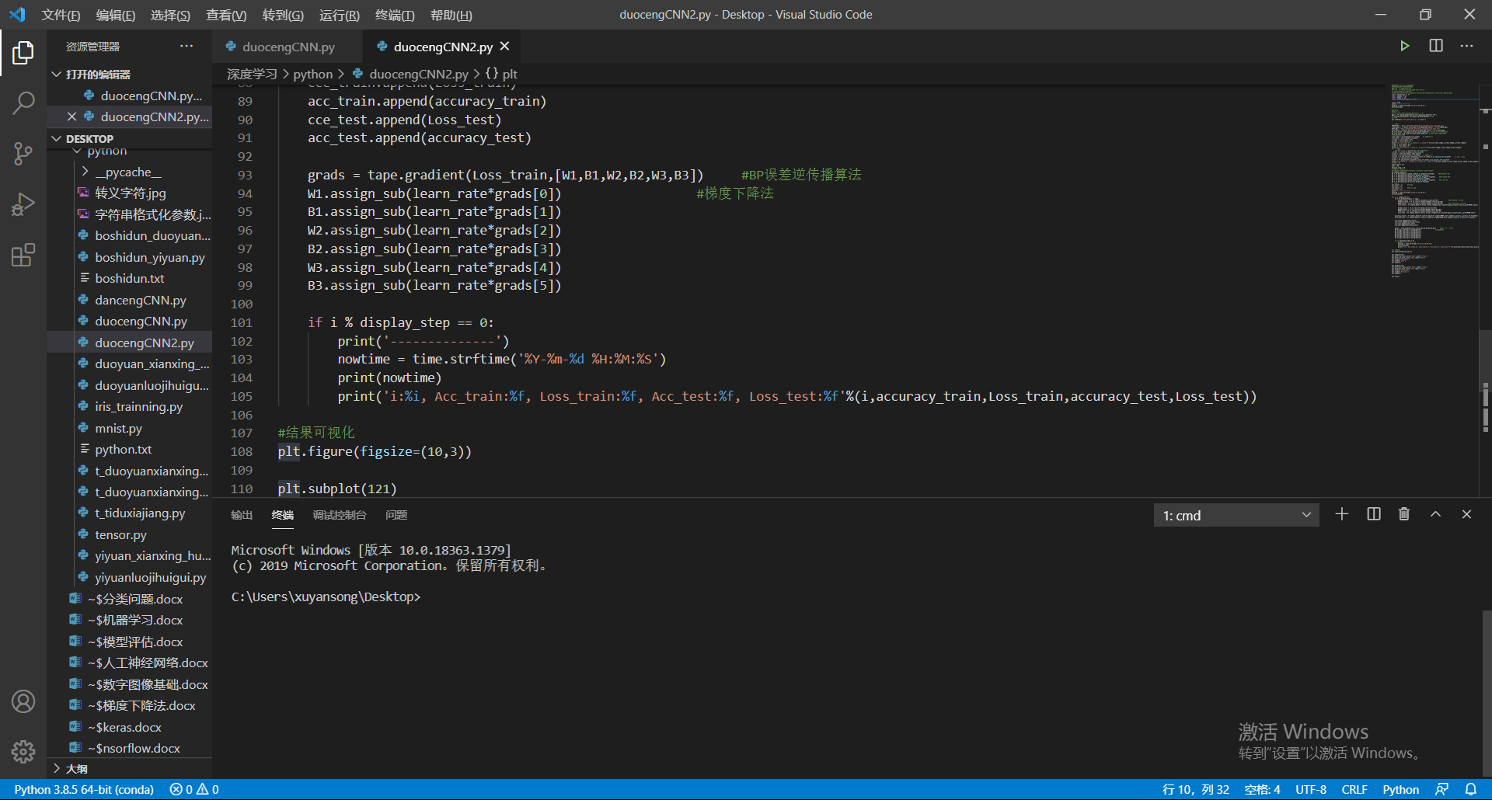Close duocengCNN2.py in open editors list
This screenshot has width=1492, height=800.
(x=71, y=117)
